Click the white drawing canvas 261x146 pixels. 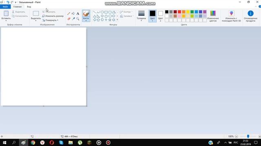point(44,67)
